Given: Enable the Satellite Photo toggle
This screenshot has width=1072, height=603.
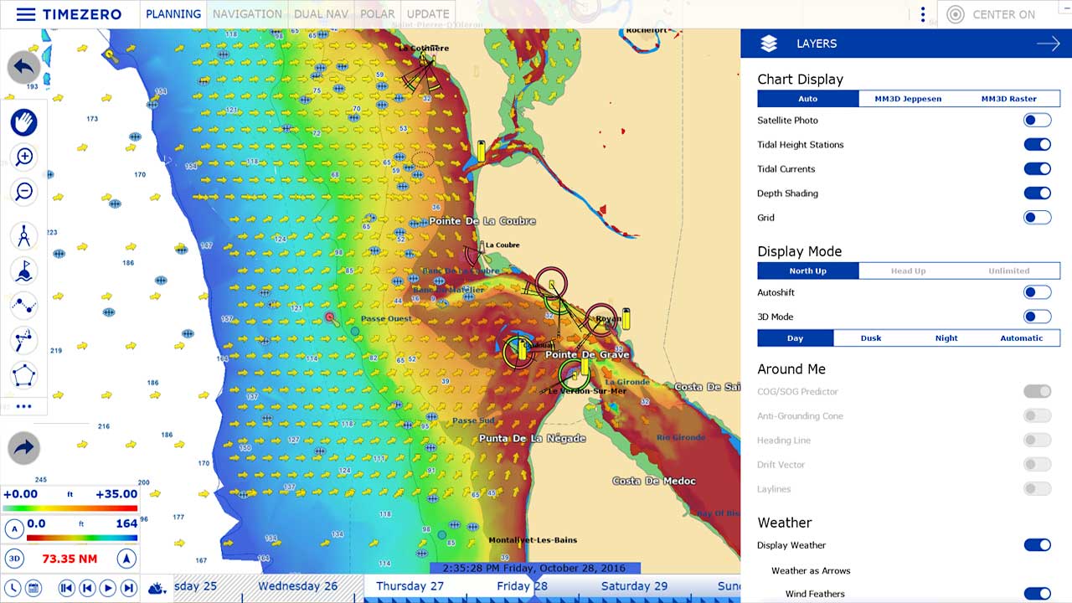Looking at the screenshot, I should click(x=1037, y=121).
